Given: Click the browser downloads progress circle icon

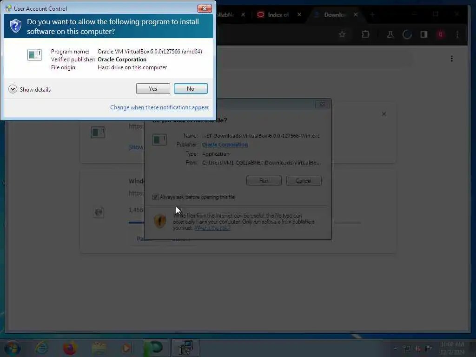Looking at the screenshot, I should click(x=407, y=34).
